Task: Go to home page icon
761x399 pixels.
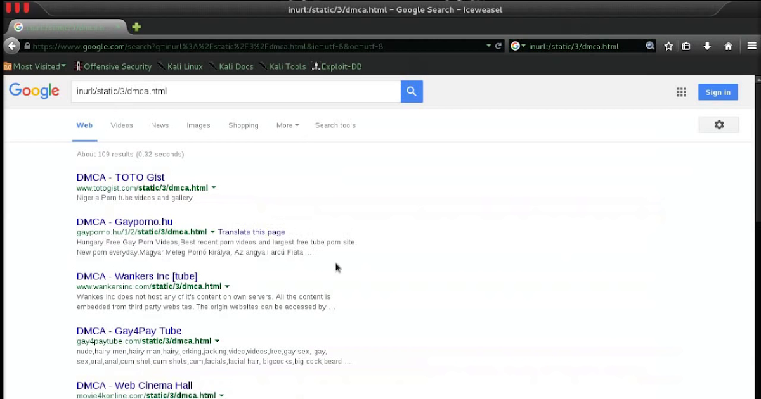Action: coord(729,46)
